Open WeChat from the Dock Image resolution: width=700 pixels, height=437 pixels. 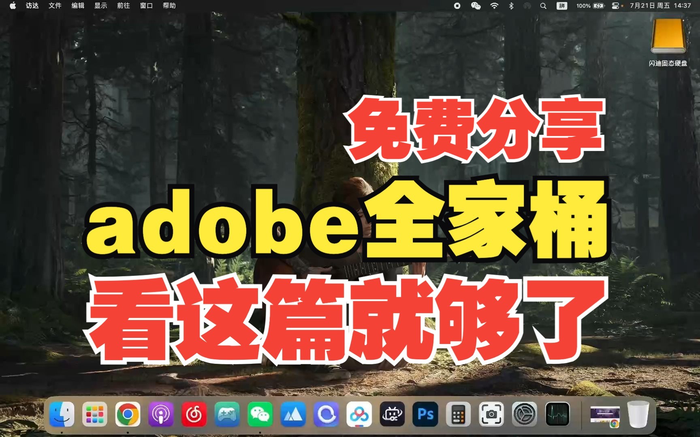point(260,414)
